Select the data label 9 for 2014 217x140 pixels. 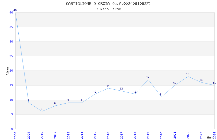(81, 100)
